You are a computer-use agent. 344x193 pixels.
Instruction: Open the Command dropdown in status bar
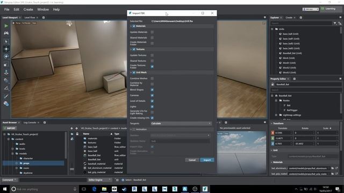click(x=10, y=180)
